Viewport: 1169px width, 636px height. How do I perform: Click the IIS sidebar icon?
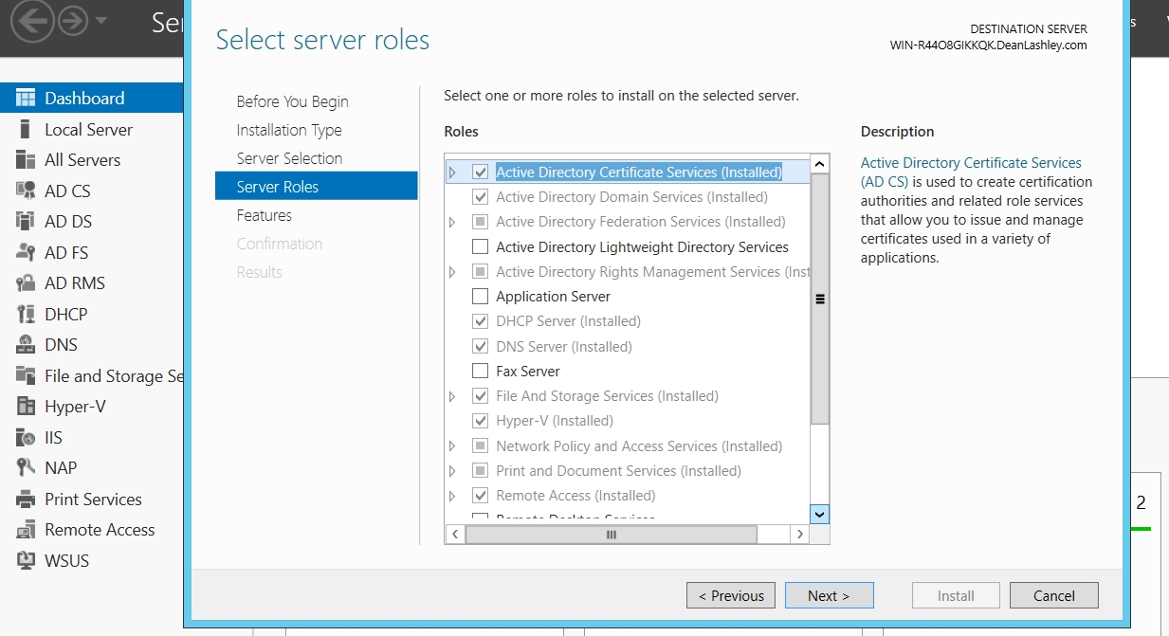(x=26, y=437)
